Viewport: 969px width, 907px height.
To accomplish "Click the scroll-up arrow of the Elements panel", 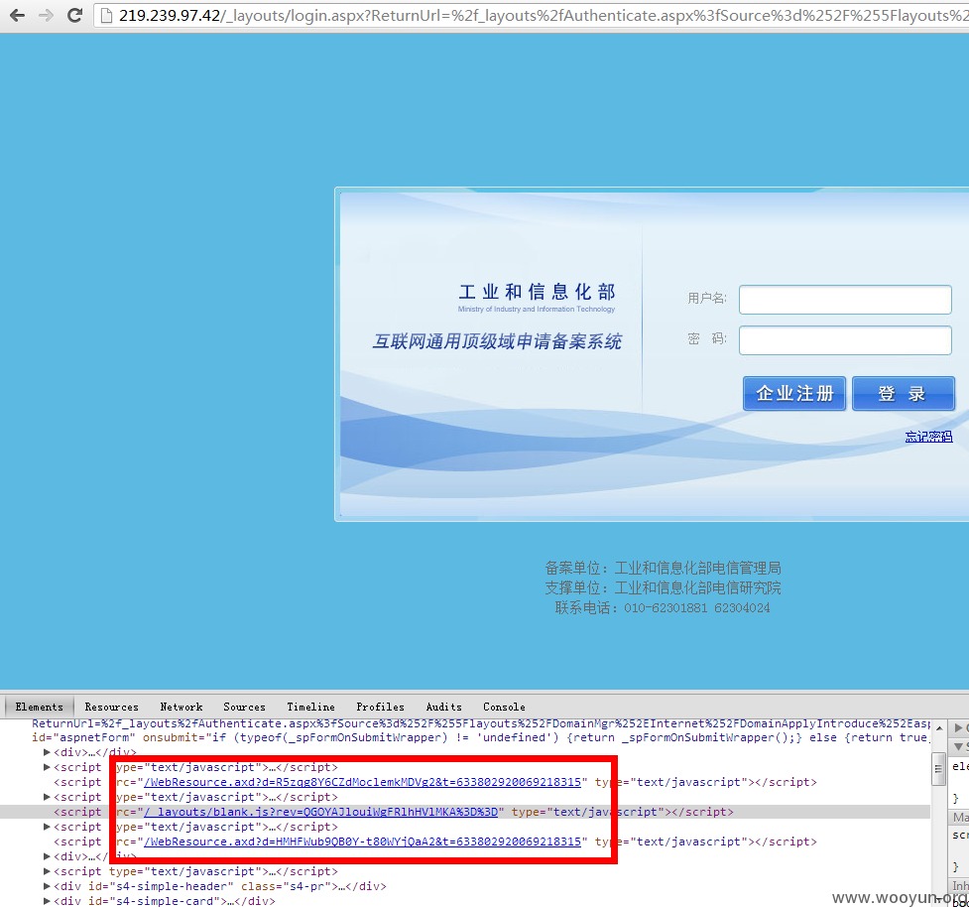I will (x=939, y=727).
